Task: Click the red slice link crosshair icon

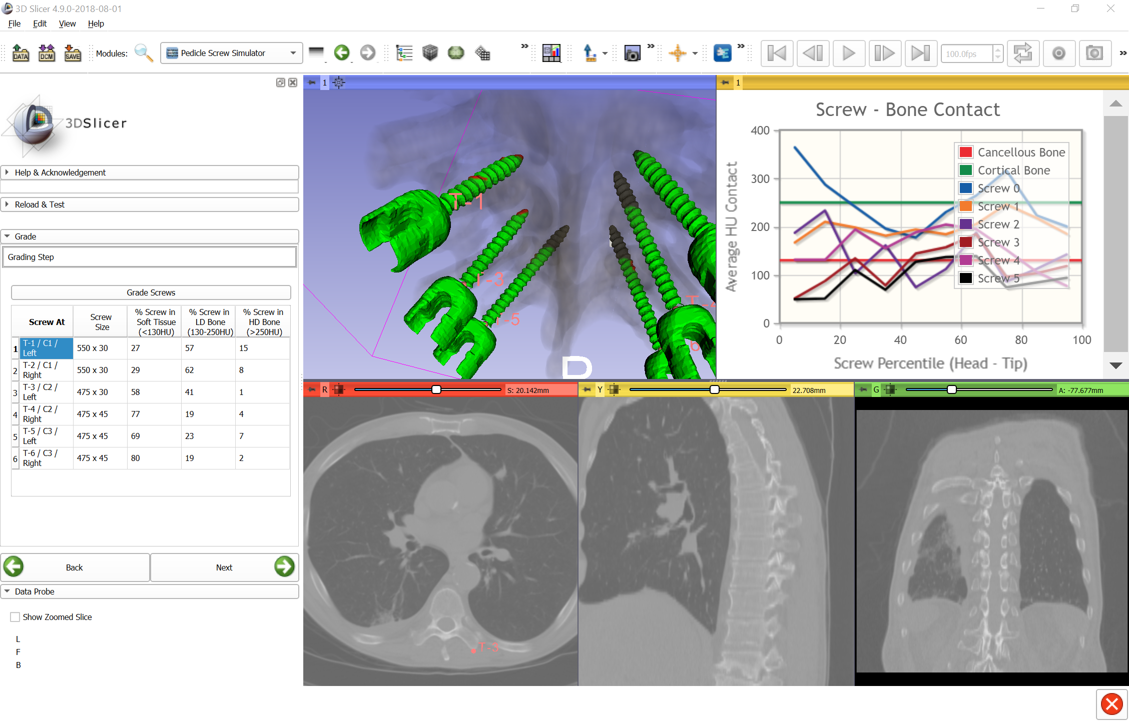Action: (339, 389)
